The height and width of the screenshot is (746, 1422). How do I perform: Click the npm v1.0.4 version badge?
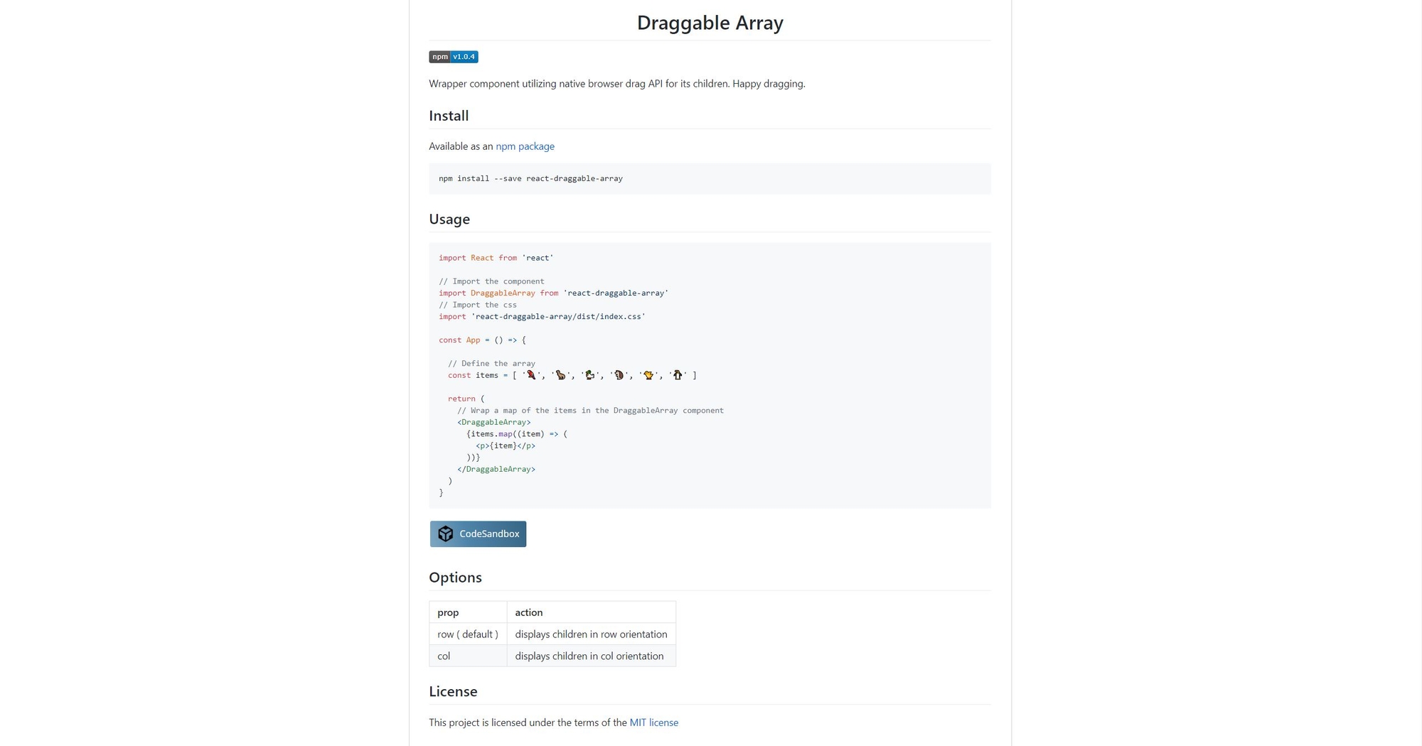coord(453,57)
